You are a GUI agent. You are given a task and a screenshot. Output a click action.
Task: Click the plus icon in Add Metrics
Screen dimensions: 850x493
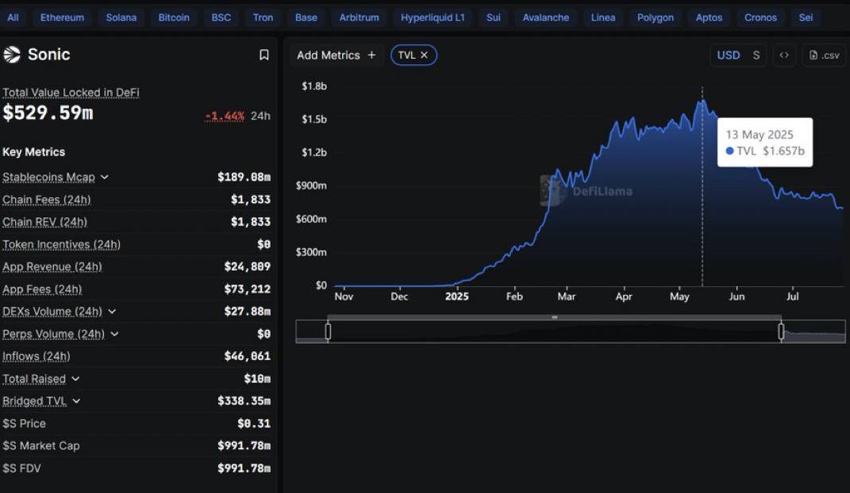click(x=372, y=55)
